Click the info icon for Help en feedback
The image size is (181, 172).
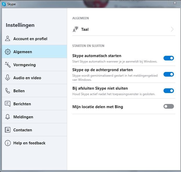8,143
